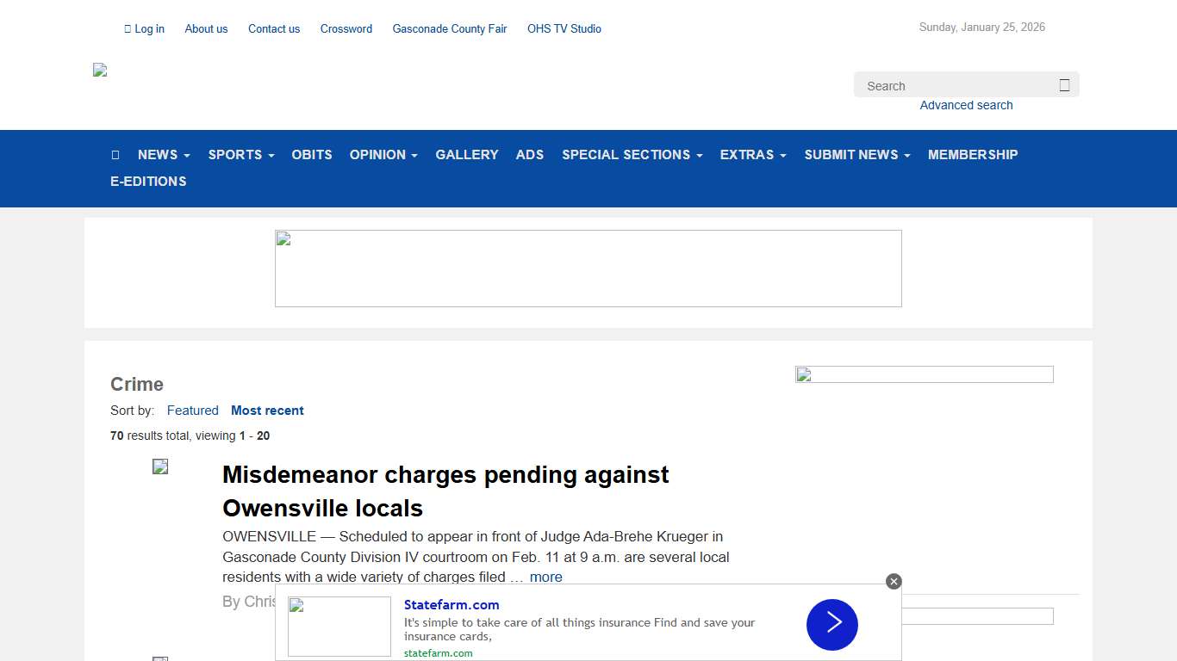Viewport: 1177px width, 661px height.
Task: Open the E-Editions page
Action: [148, 182]
